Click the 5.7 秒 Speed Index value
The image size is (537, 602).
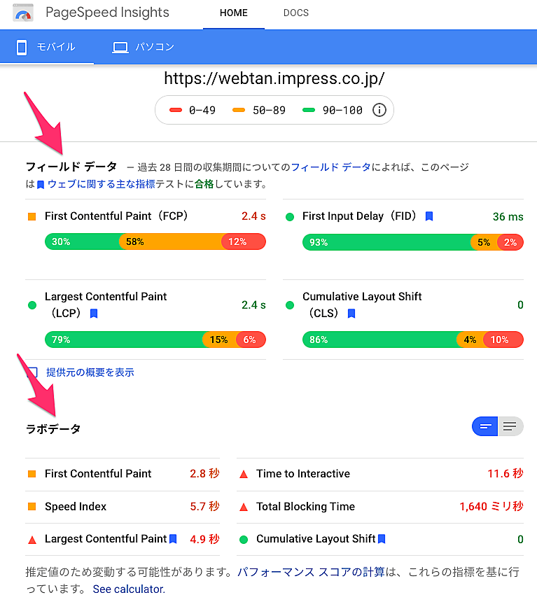pos(204,506)
